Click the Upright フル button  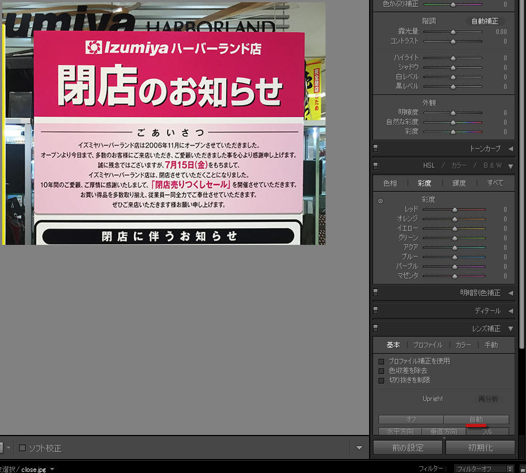tap(487, 431)
